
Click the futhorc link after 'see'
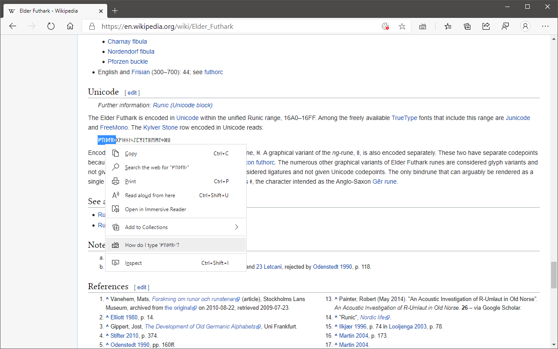coord(214,72)
